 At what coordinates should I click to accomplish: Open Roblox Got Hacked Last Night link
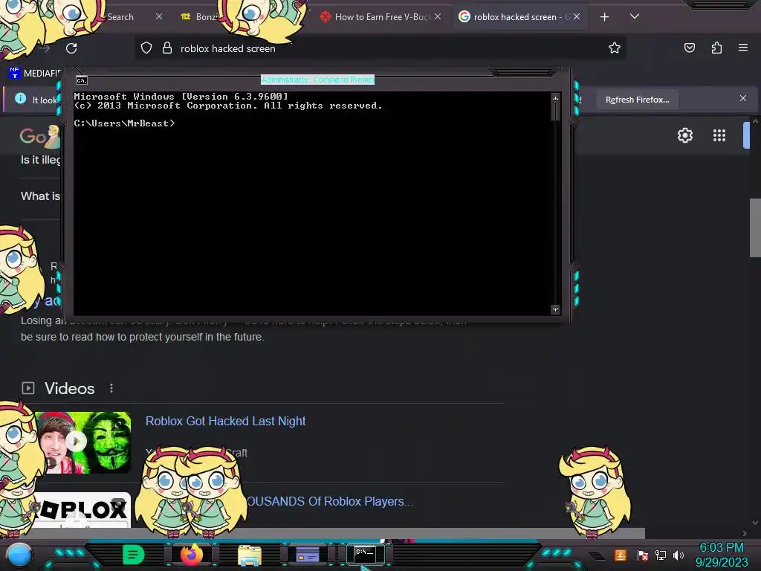coord(226,421)
